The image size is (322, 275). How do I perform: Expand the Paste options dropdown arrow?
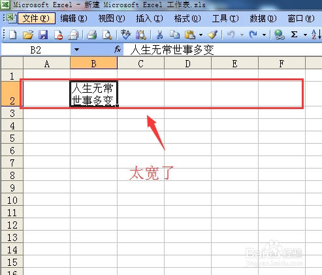click(x=201, y=35)
